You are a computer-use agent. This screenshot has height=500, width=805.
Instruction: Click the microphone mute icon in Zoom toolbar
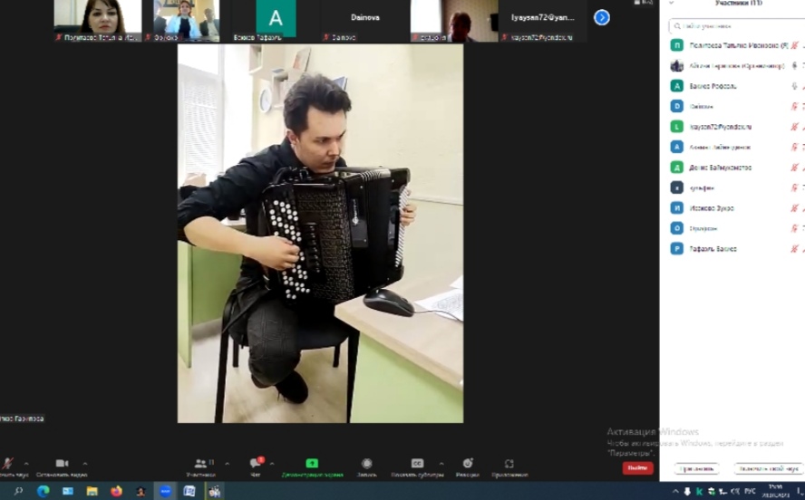coord(7,463)
